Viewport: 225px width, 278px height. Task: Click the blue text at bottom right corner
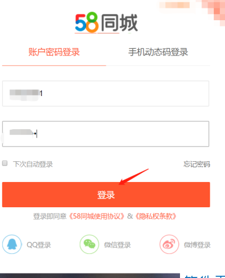pyautogui.click(x=205, y=276)
